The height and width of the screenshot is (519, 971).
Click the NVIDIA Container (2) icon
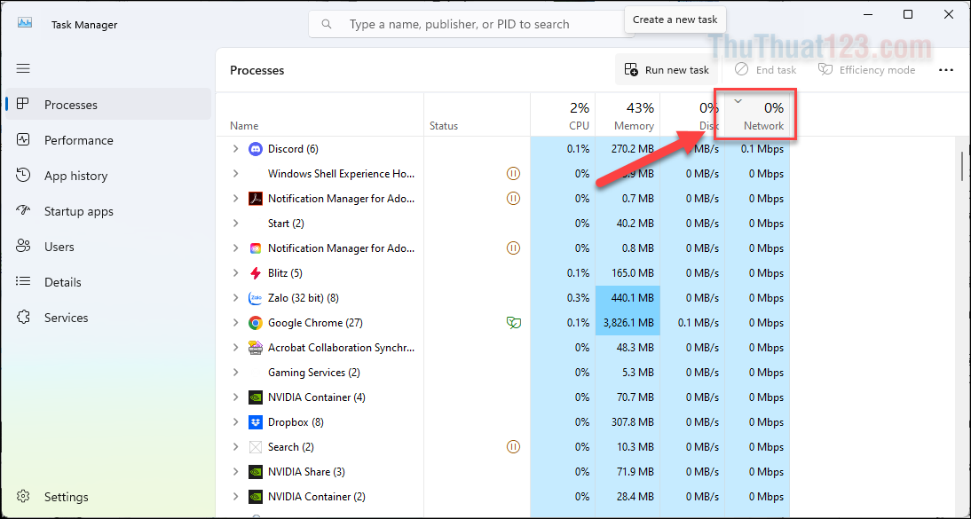pyautogui.click(x=255, y=496)
